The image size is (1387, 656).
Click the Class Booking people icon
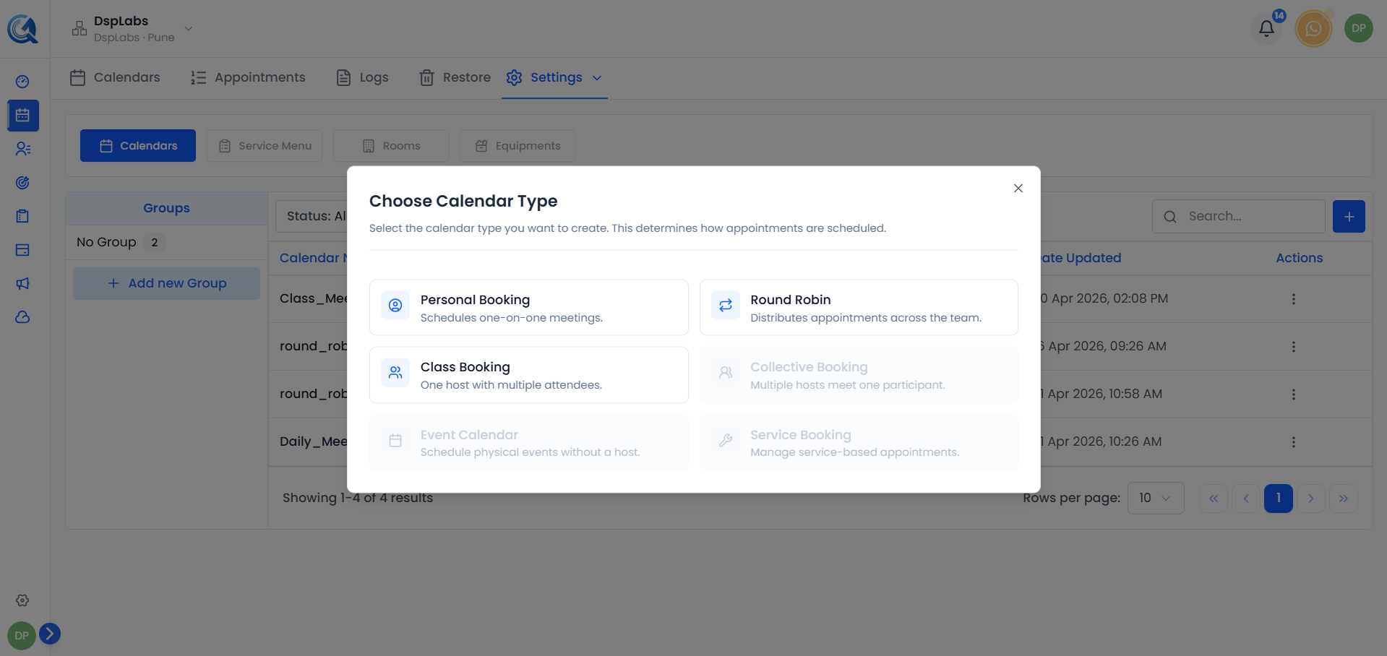coord(395,373)
